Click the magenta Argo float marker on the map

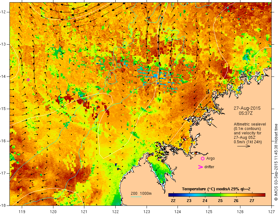[28, 80]
